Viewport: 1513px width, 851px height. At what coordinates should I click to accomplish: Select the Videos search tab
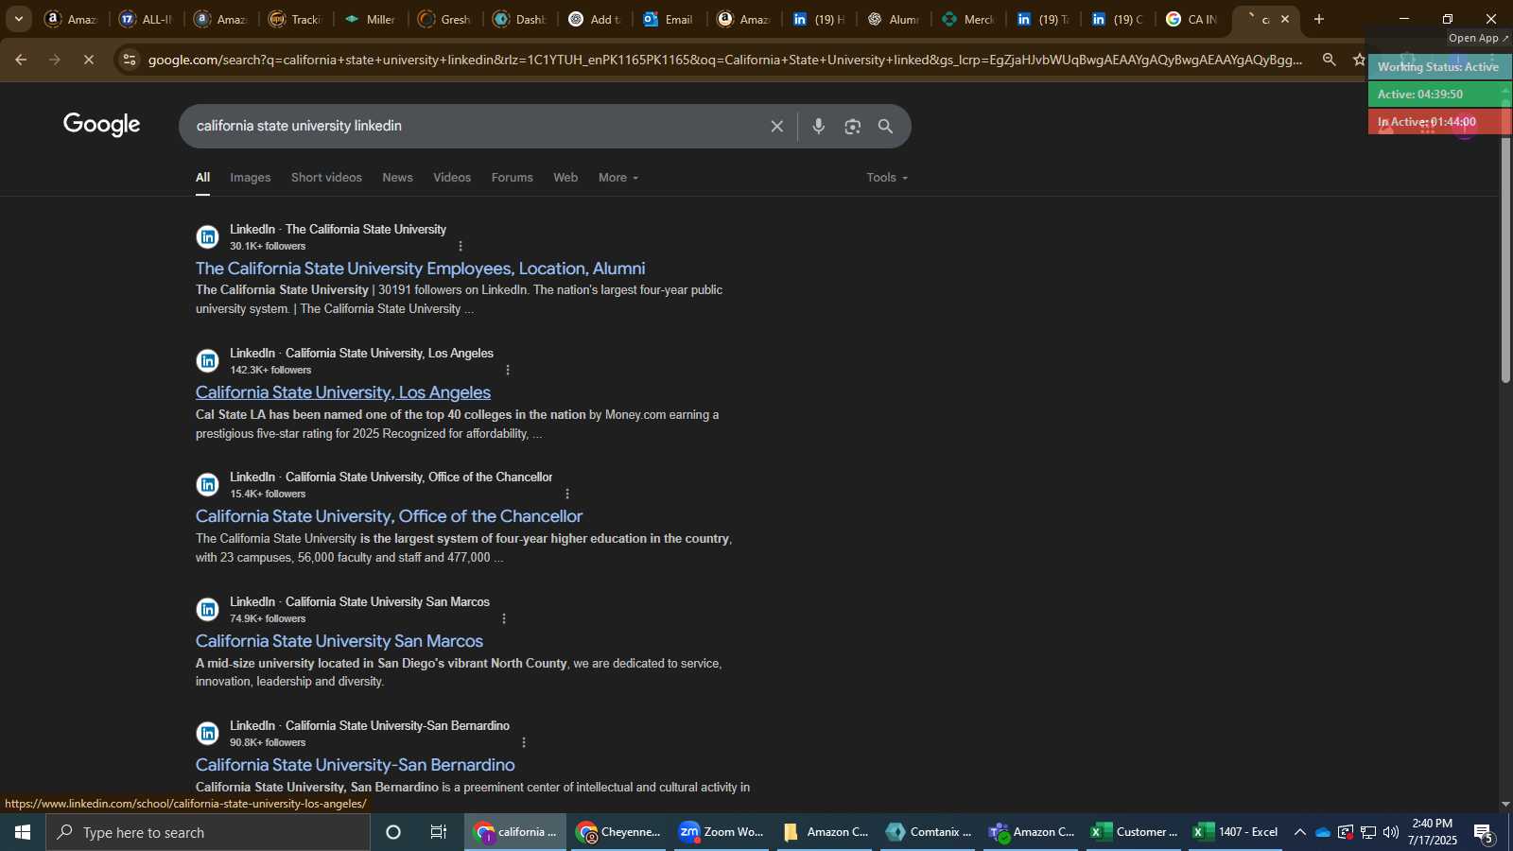coord(452,178)
